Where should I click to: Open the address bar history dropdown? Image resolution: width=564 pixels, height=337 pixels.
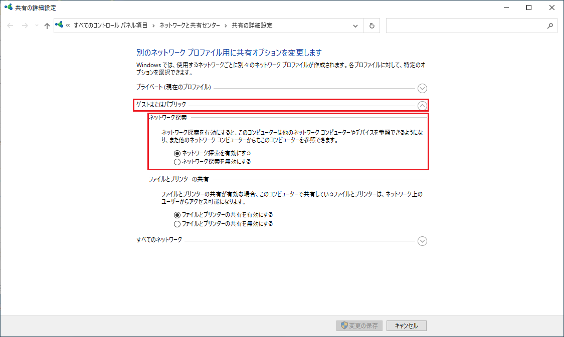[355, 26]
